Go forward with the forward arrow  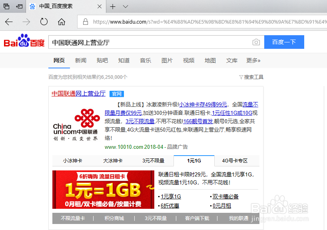pos(26,22)
